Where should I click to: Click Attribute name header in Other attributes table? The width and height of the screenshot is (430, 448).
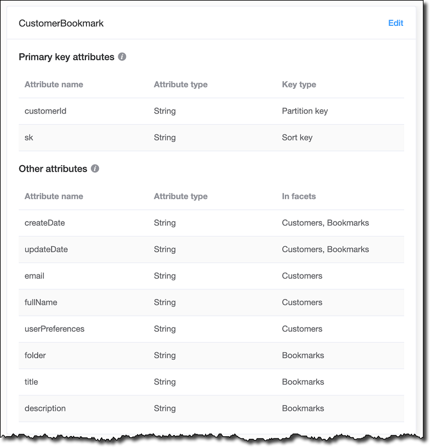point(54,196)
